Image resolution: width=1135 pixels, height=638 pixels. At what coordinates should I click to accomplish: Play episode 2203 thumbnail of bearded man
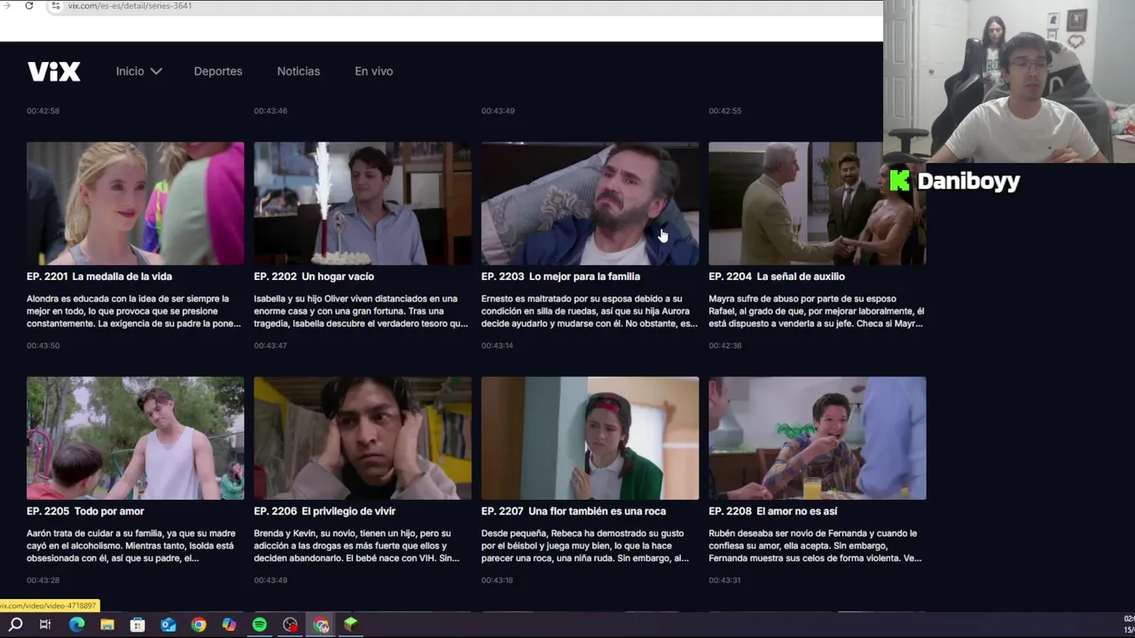pyautogui.click(x=590, y=204)
